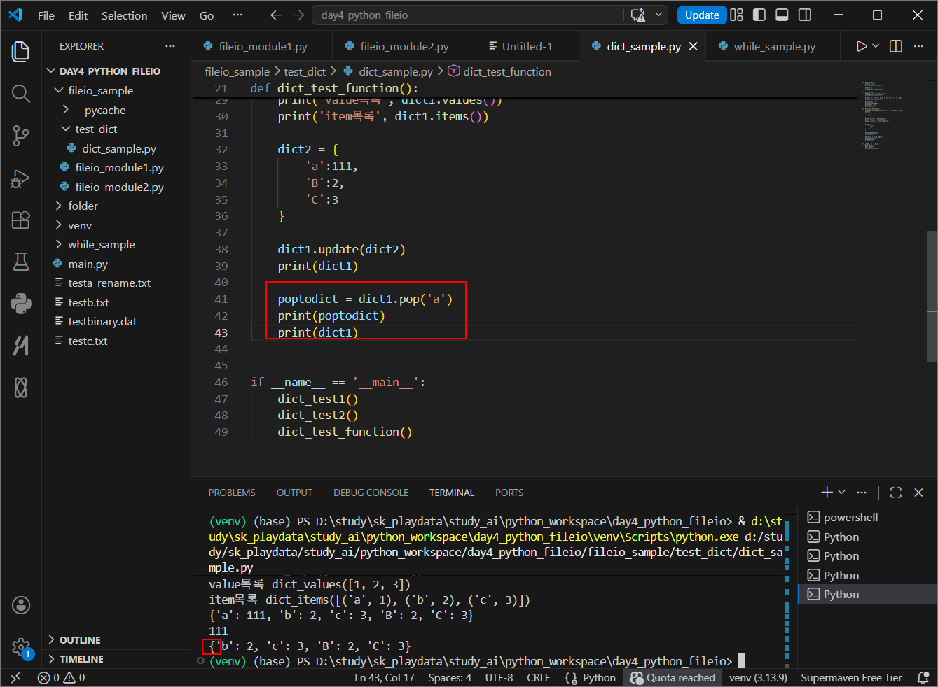Switch to the PROBLEMS panel tab
Image resolution: width=938 pixels, height=687 pixels.
click(232, 493)
